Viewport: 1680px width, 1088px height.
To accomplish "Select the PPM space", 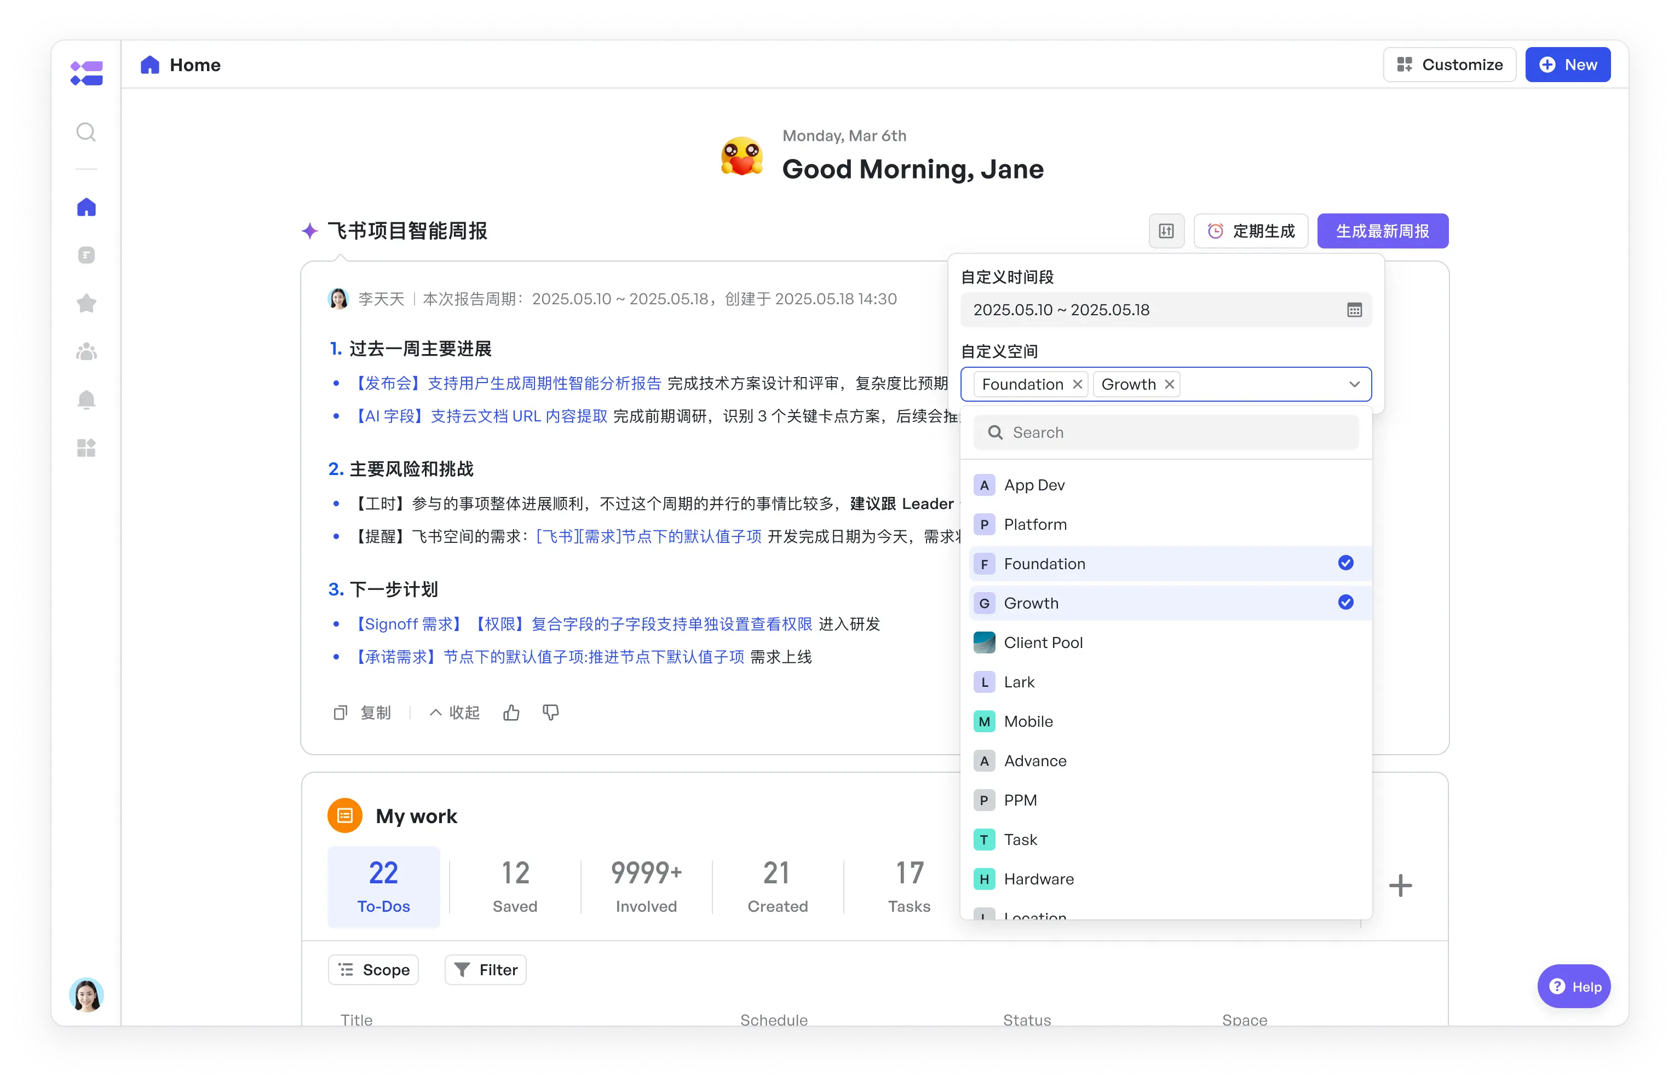I will 1170,800.
